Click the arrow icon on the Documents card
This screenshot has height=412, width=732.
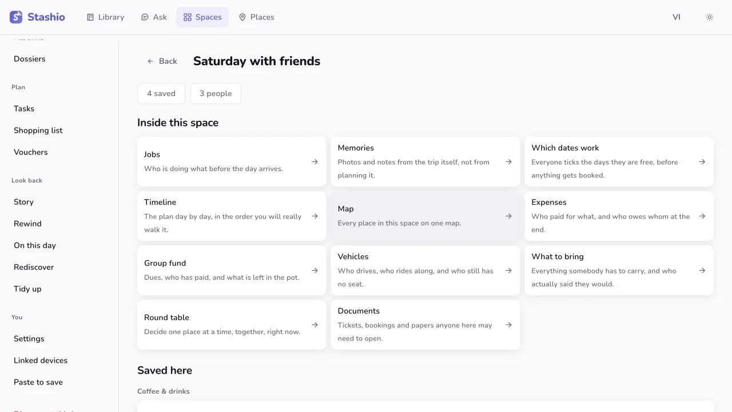[508, 325]
